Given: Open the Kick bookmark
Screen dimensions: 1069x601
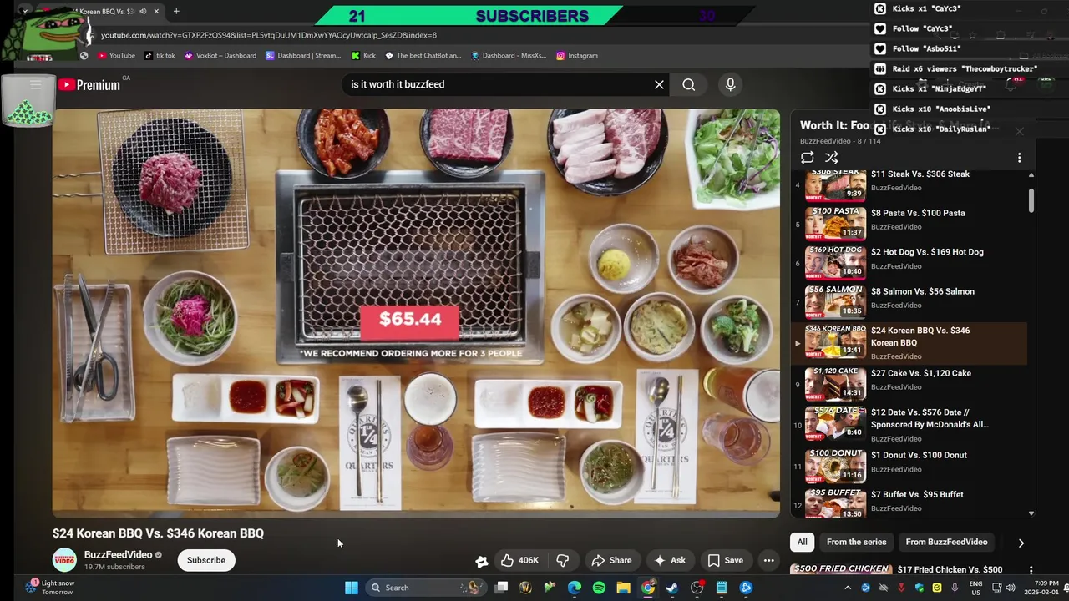Looking at the screenshot, I should coord(363,55).
